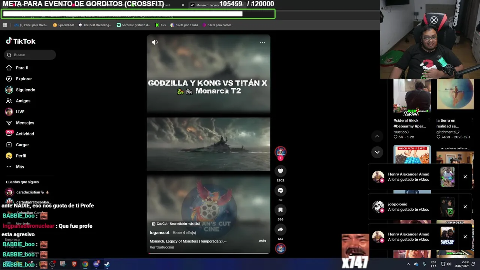Open the SpeechChat bookmark
The image size is (480, 270).
coord(64,25)
